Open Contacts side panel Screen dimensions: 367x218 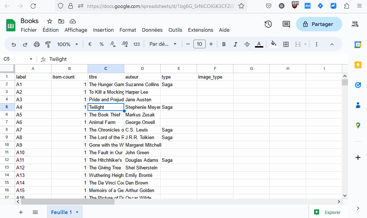(x=358, y=105)
